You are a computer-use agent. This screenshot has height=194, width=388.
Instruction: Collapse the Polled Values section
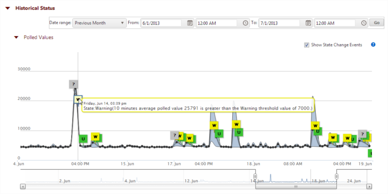click(16, 38)
